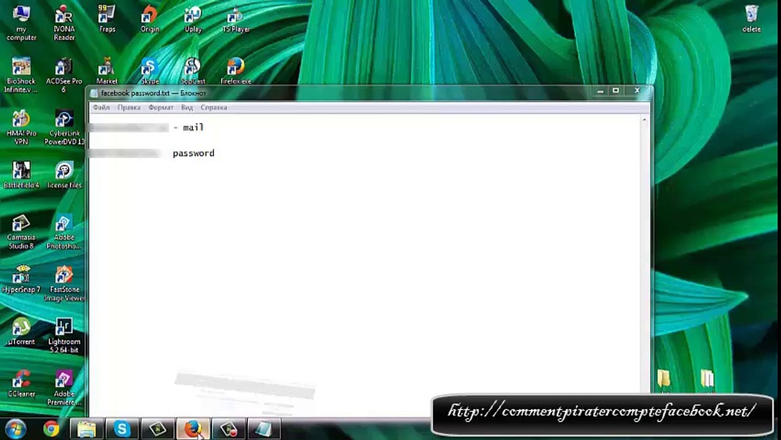781x440 pixels.
Task: Click the Battlefield 4 desktop shortcut
Action: coord(21,175)
